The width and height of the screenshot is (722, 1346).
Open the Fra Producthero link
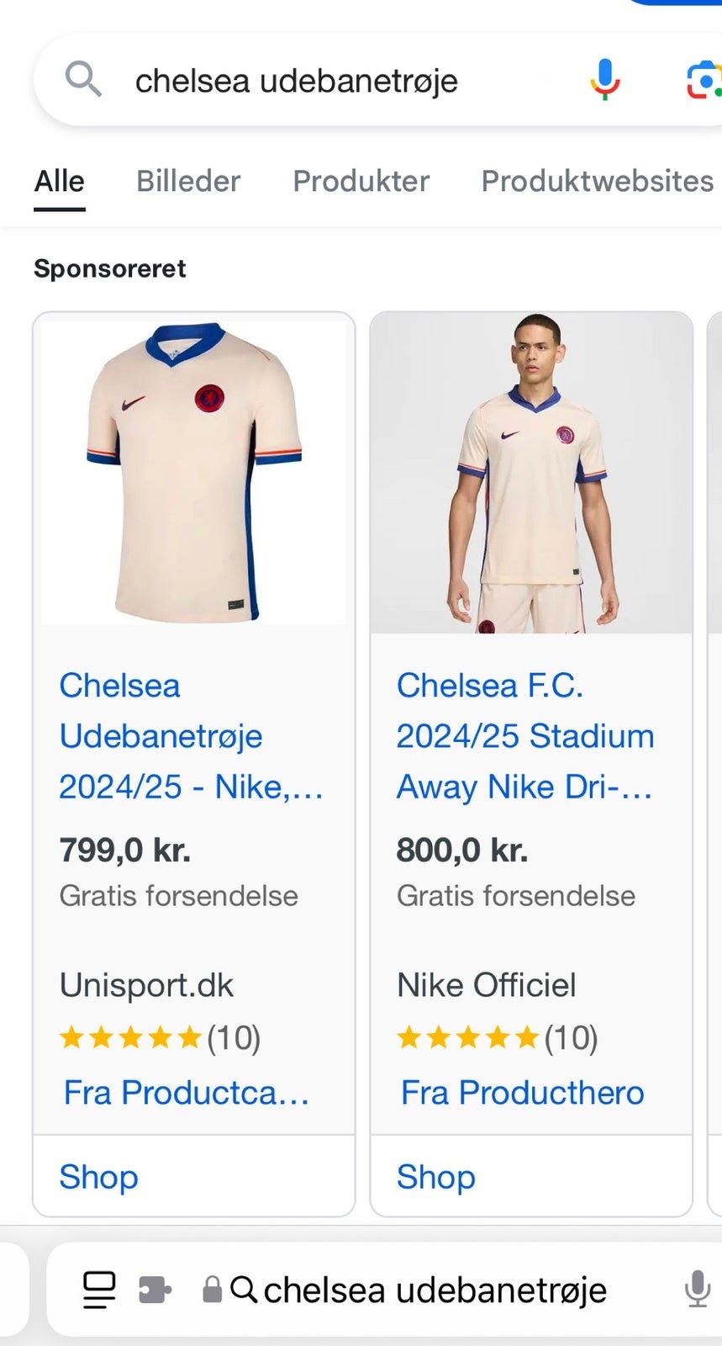(522, 1093)
